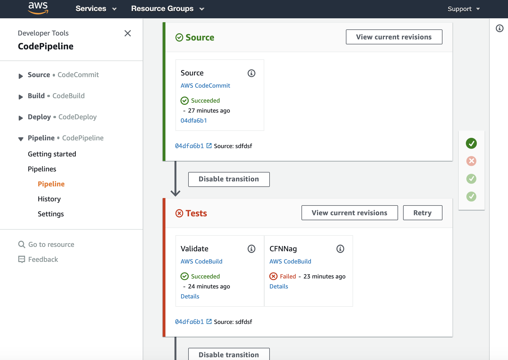Click the Succeeded status icon in Validate card
The image size is (508, 360).
(185, 277)
